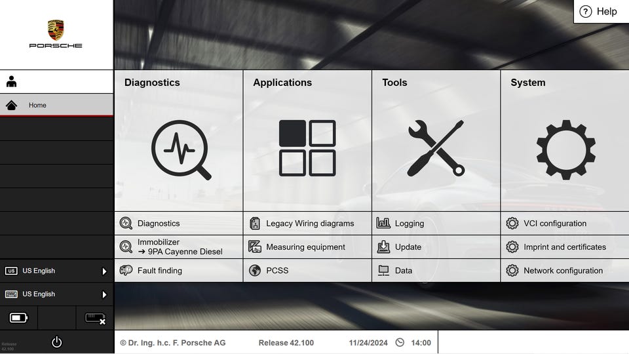The height and width of the screenshot is (354, 629).
Task: Click the Diagnostics list magnifier icon
Action: coord(126,223)
